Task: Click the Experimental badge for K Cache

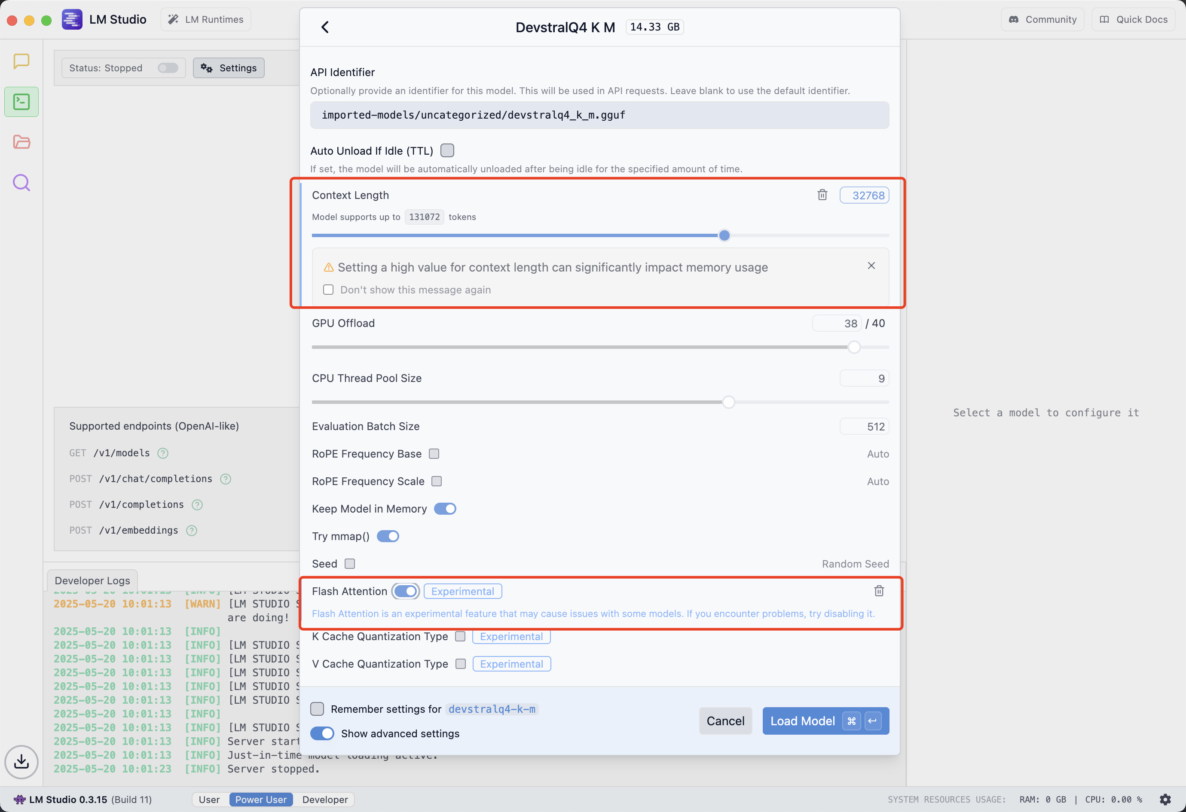Action: (511, 636)
